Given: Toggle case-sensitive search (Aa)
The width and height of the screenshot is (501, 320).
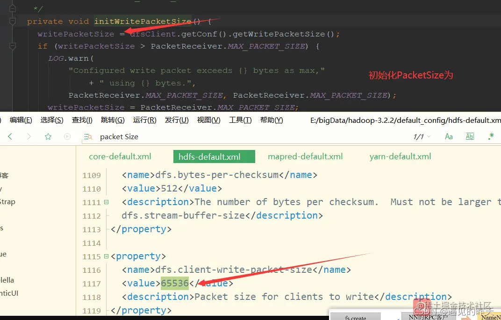Looking at the screenshot, I should pos(449,137).
